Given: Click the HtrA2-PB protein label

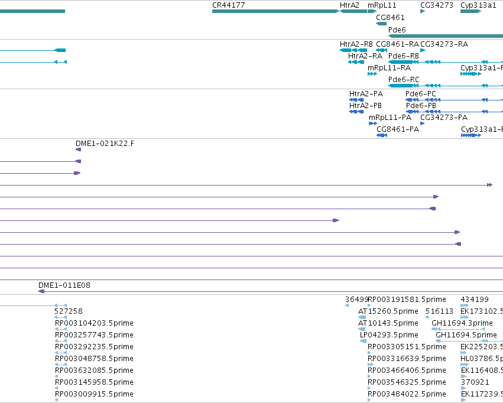Looking at the screenshot, I should (x=365, y=106).
